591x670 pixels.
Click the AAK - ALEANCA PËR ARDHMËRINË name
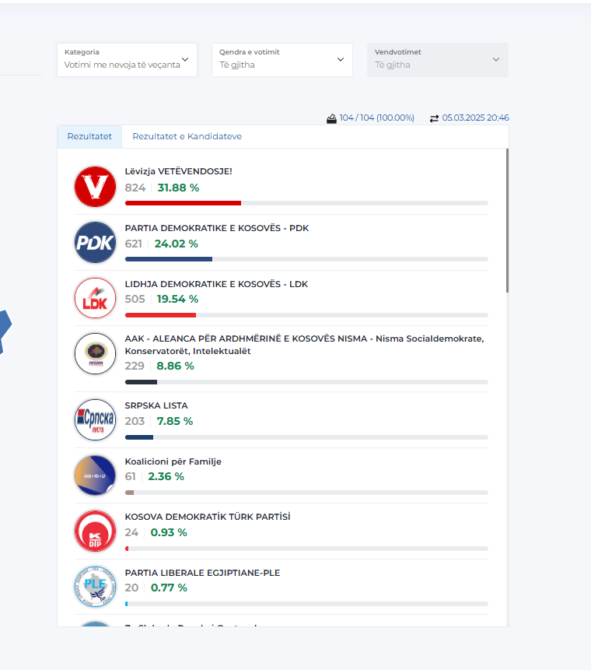[x=304, y=345]
